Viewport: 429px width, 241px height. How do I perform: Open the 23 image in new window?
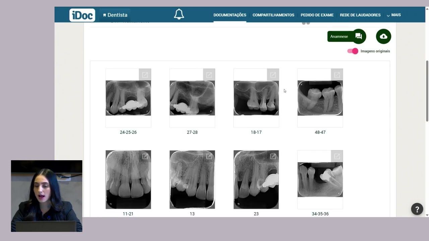(273, 156)
